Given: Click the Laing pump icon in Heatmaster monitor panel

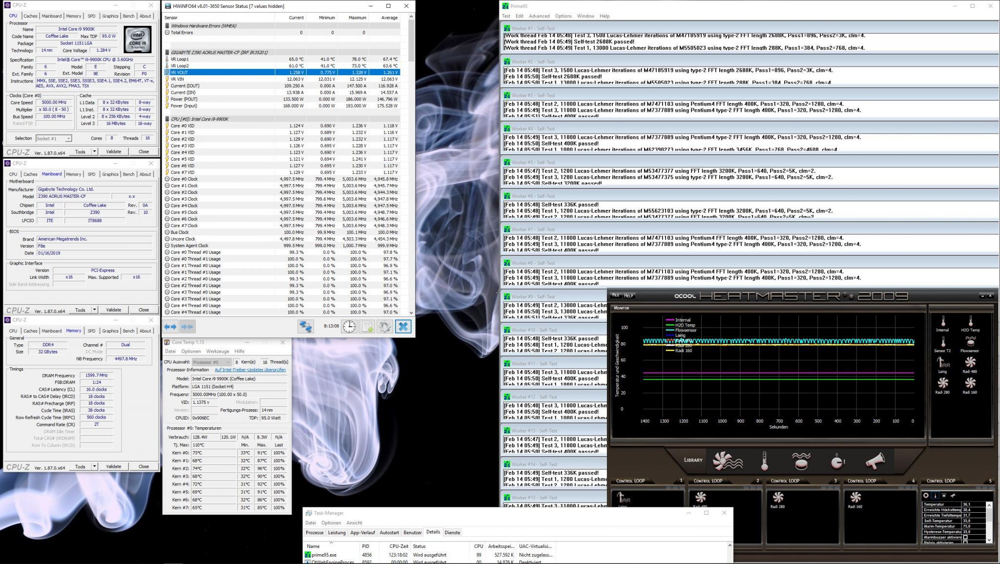Looking at the screenshot, I should coord(942,362).
